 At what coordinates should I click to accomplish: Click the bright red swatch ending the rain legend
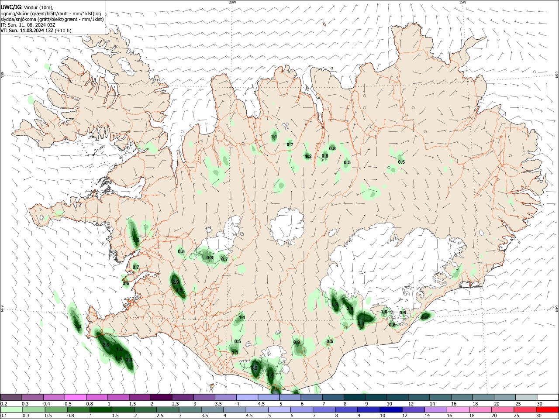[547, 410]
